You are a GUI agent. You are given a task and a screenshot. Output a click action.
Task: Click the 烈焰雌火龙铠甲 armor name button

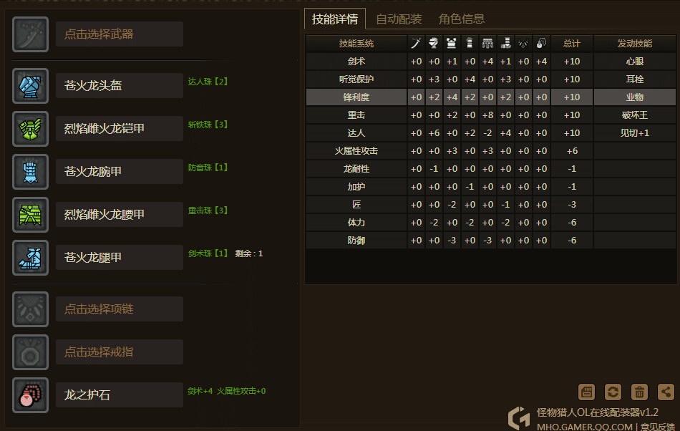[x=120, y=129]
